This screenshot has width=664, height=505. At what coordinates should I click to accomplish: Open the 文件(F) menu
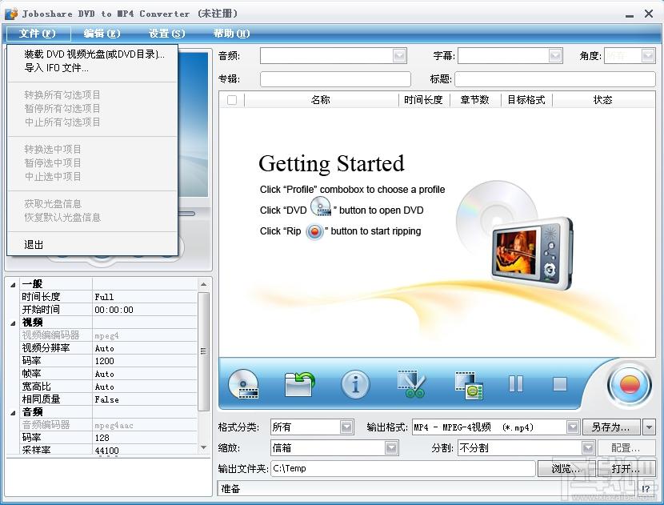(38, 34)
